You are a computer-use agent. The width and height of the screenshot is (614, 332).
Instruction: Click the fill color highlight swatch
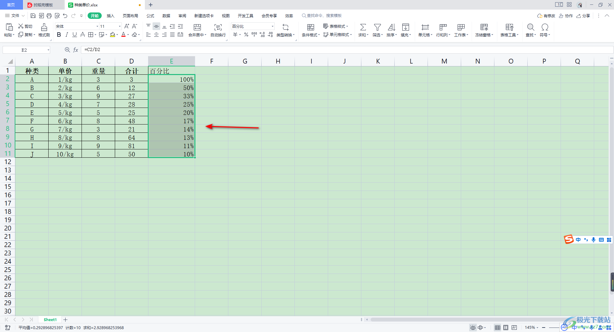pos(112,34)
